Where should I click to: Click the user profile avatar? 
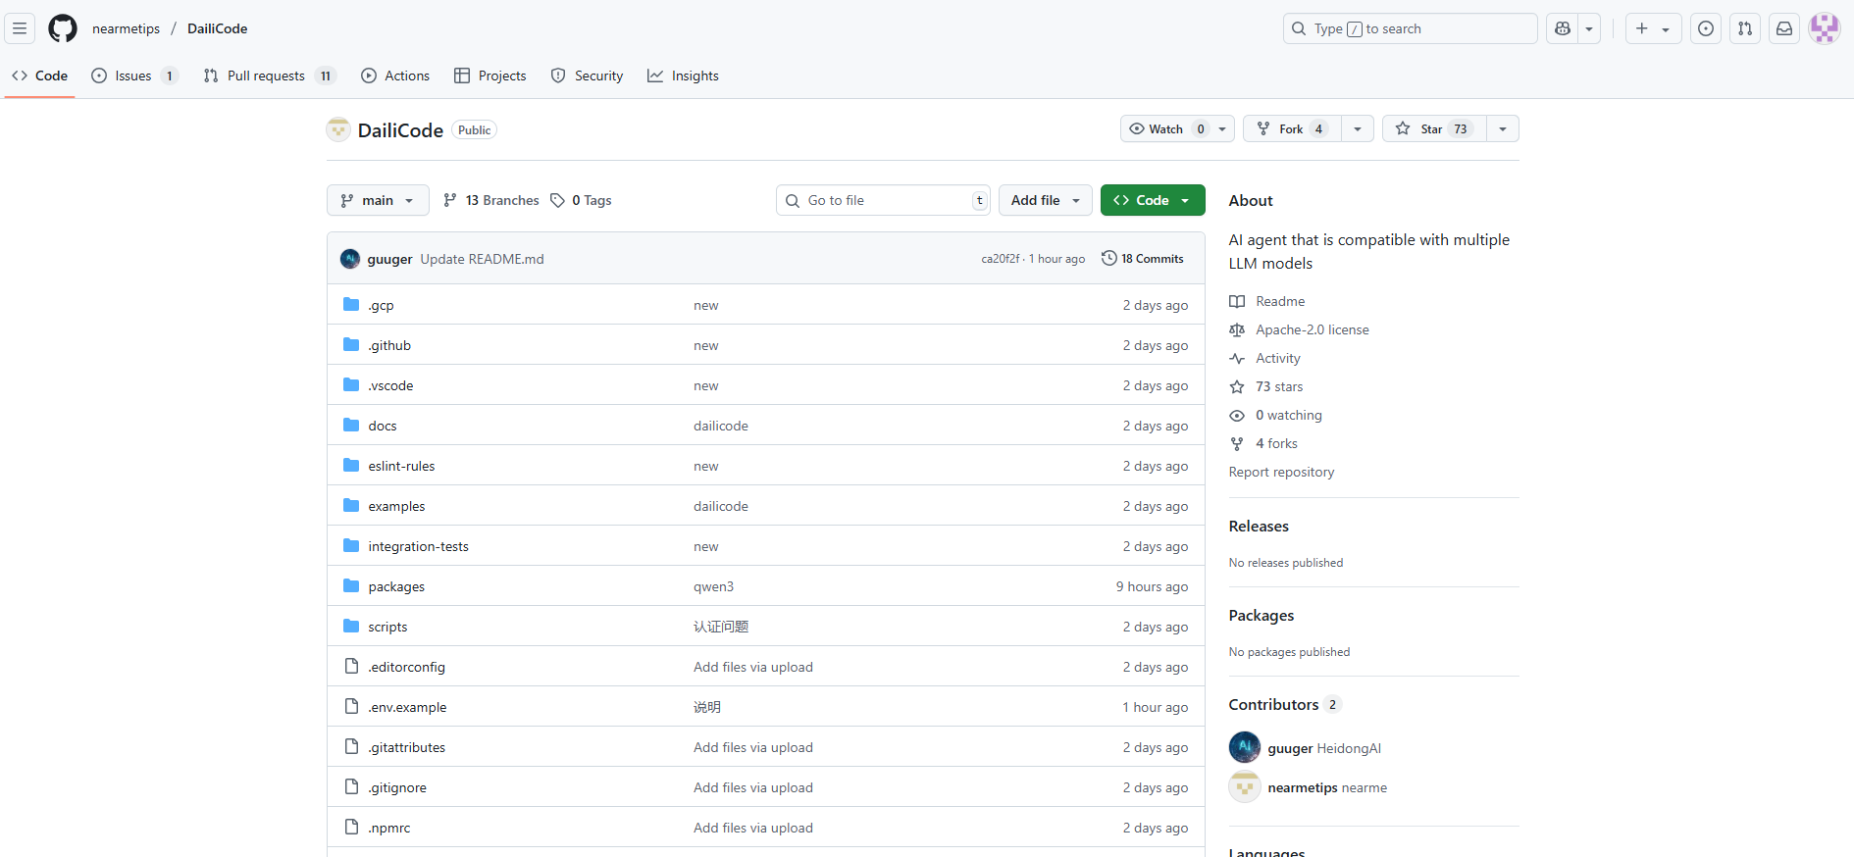click(1824, 28)
